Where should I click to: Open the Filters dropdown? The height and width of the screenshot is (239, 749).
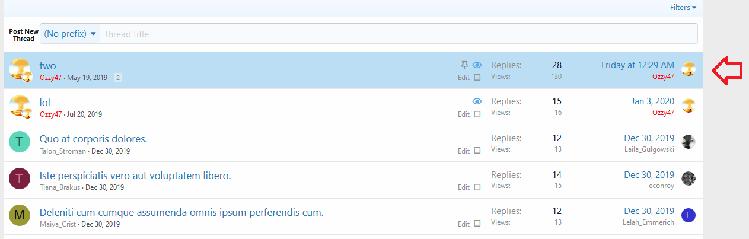point(683,8)
